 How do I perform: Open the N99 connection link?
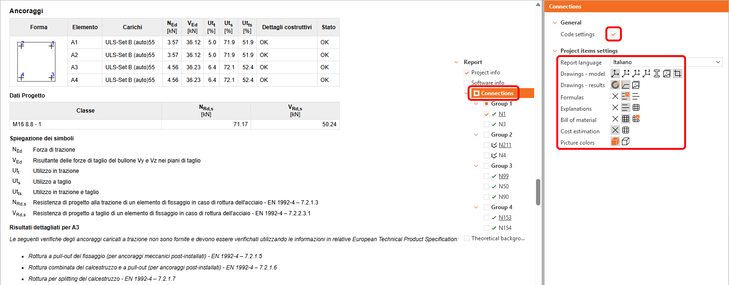(503, 176)
